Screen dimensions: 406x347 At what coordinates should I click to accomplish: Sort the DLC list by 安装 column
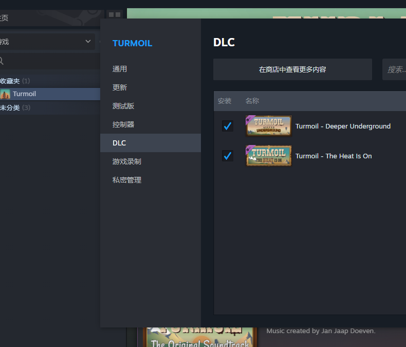tap(225, 101)
